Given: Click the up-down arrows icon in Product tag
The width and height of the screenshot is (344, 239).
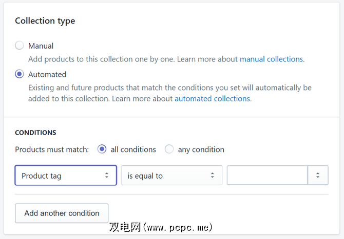Looking at the screenshot, I should click(x=107, y=176).
